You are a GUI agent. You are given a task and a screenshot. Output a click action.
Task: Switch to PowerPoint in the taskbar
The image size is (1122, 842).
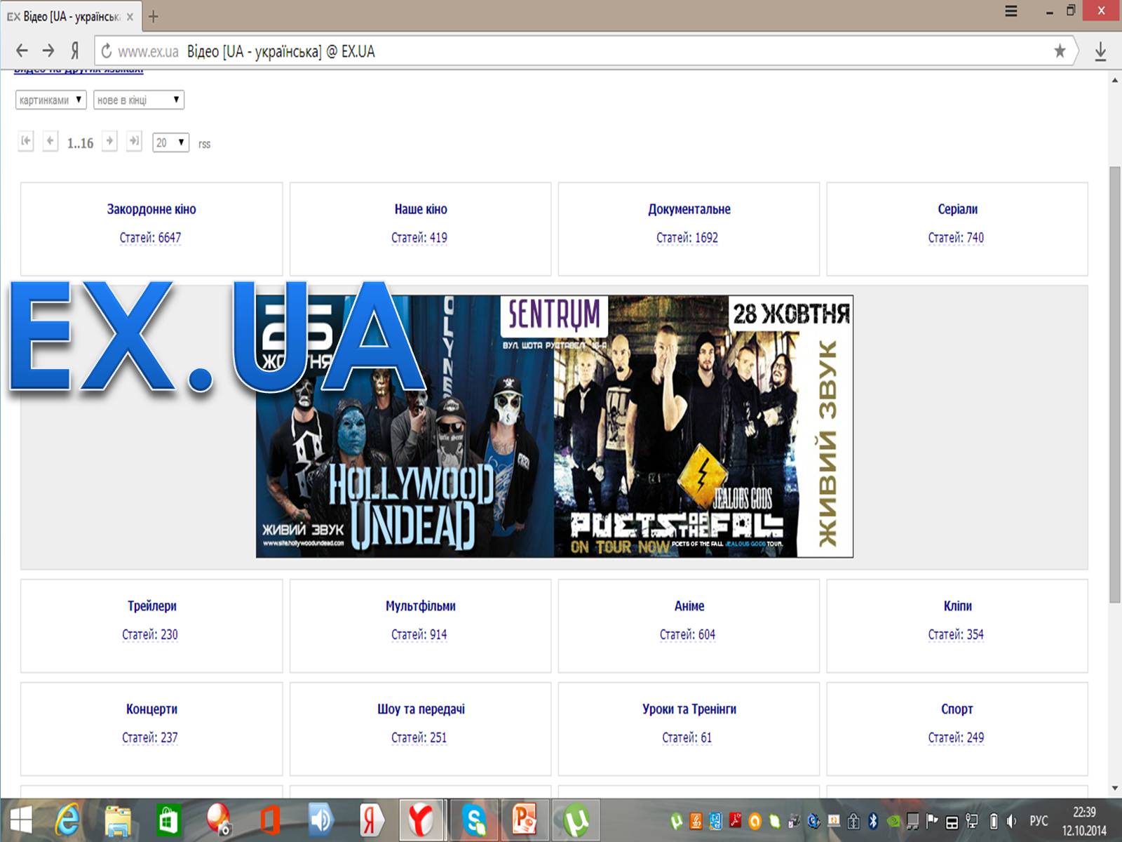coord(524,820)
